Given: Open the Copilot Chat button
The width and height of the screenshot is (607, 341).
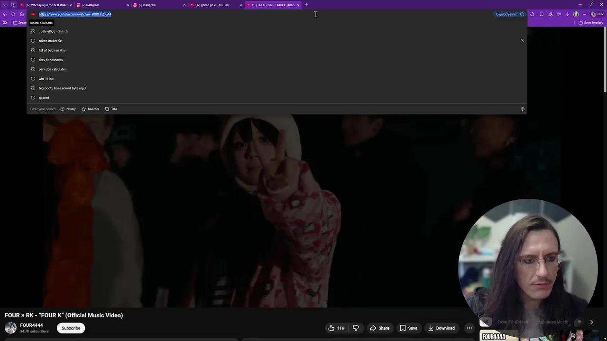Looking at the screenshot, I should coord(597,14).
